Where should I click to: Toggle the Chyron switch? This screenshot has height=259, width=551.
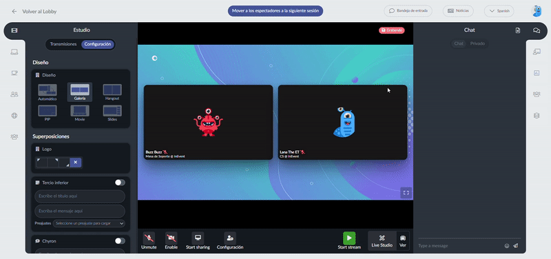120,240
